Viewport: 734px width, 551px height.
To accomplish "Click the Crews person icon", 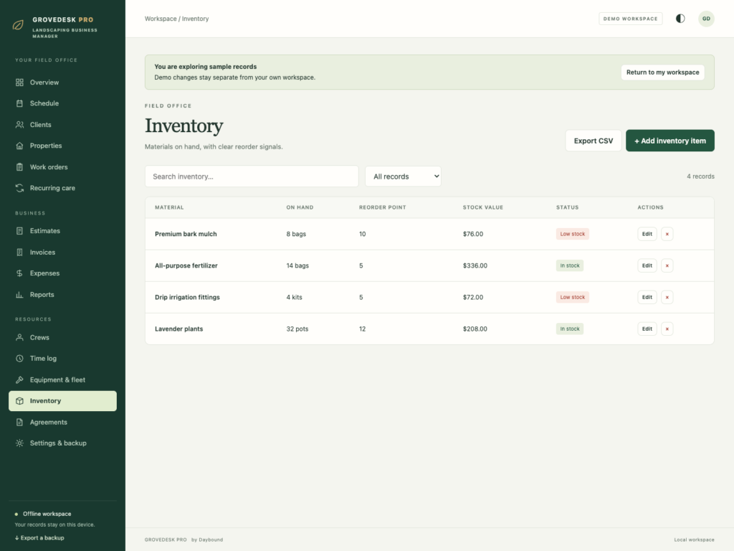I will click(x=19, y=337).
